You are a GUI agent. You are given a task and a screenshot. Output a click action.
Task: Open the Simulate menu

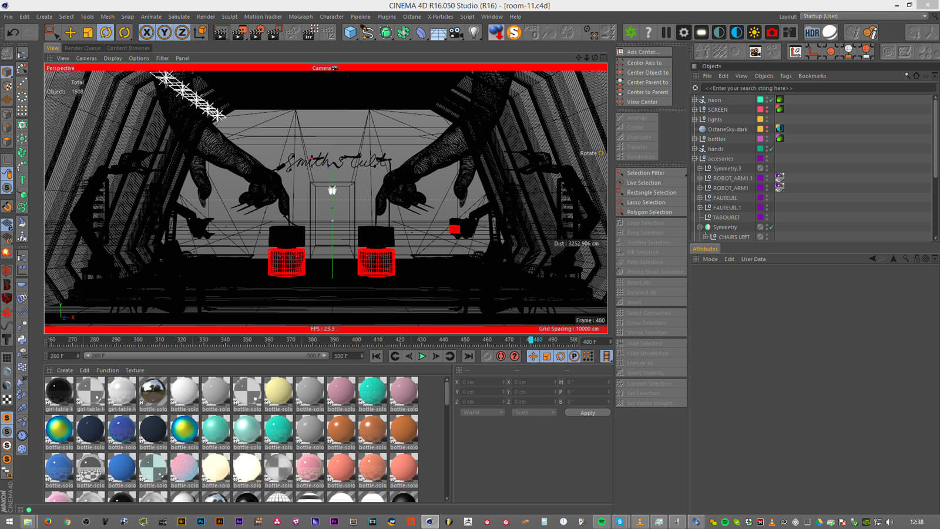(x=179, y=16)
